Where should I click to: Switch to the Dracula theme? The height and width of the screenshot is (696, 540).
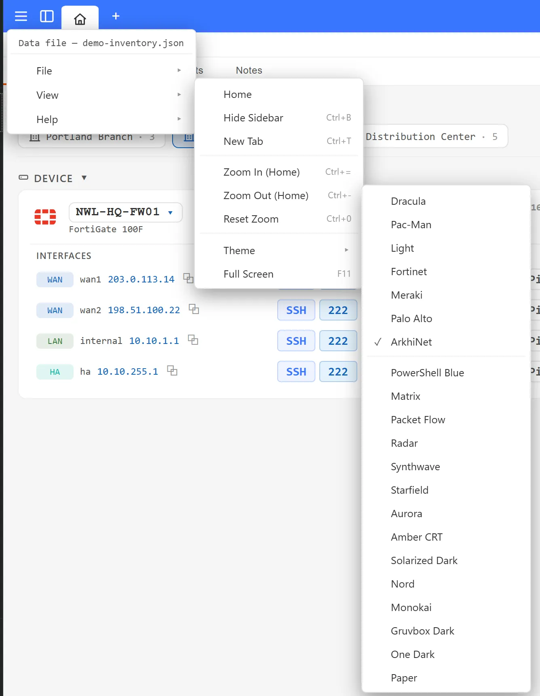pyautogui.click(x=446, y=201)
